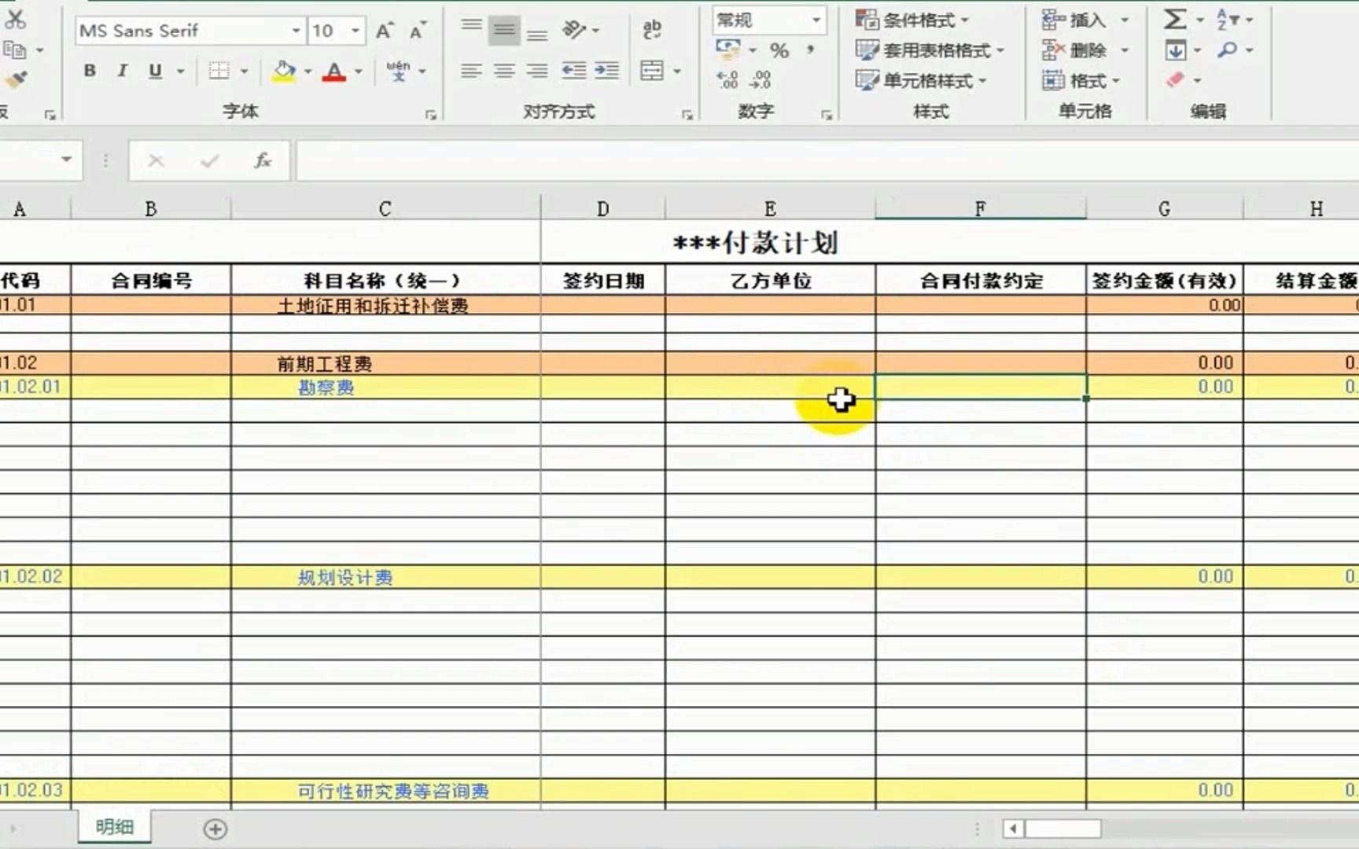Toggle wrap text ab icon
1359x849 pixels.
[651, 30]
